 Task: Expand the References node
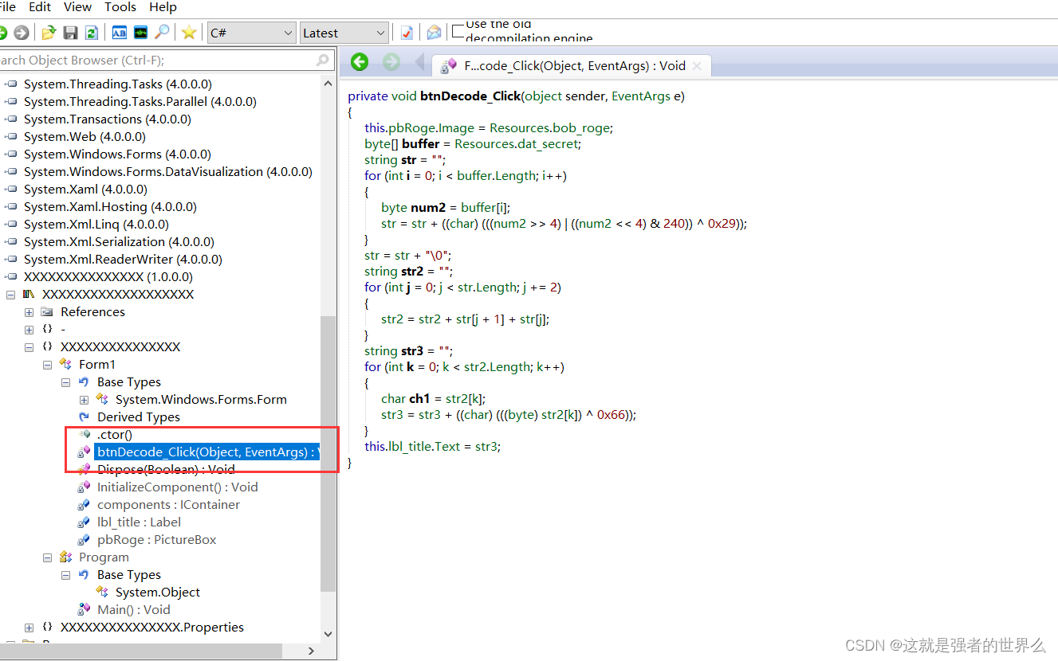coord(29,312)
